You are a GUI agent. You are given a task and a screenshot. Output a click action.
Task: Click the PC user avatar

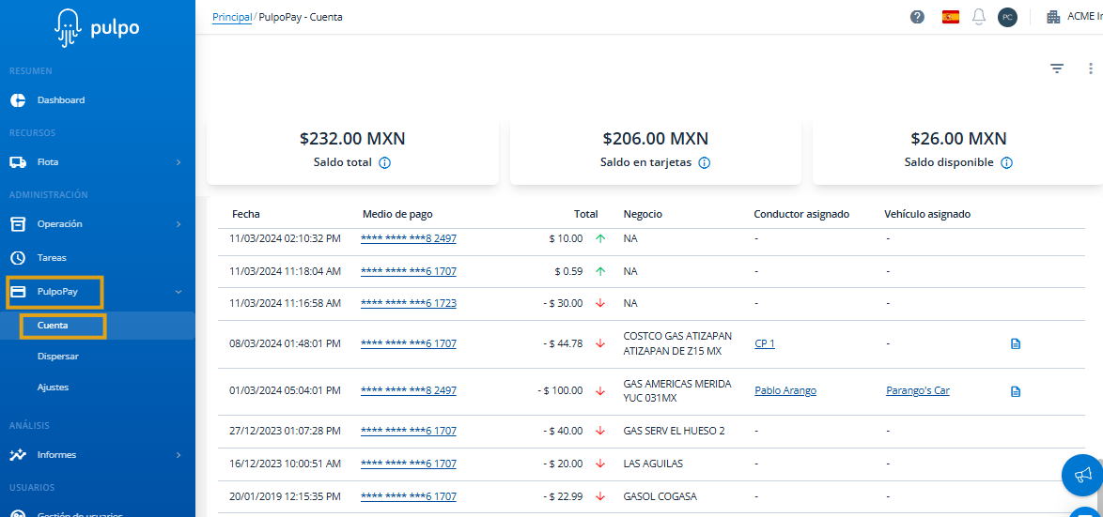point(1007,17)
